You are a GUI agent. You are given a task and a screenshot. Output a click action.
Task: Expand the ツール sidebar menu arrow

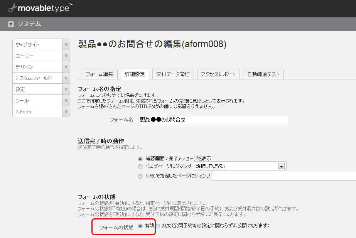click(x=66, y=101)
